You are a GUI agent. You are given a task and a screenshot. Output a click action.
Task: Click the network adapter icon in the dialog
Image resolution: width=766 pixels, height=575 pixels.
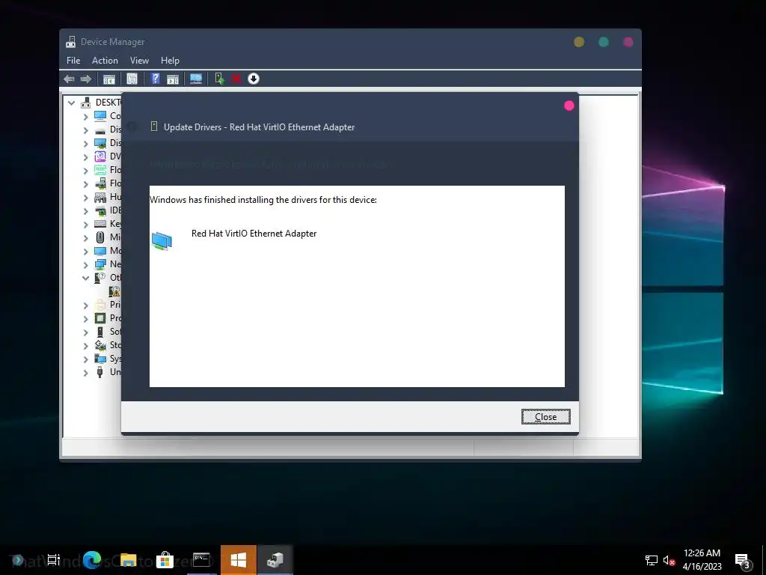pos(162,241)
